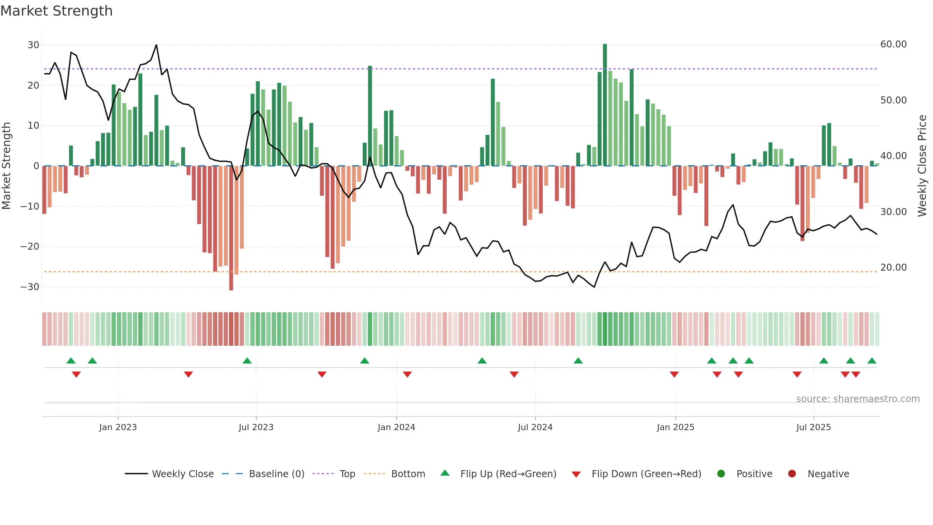Click the 20.00 right-axis price label

click(x=893, y=268)
